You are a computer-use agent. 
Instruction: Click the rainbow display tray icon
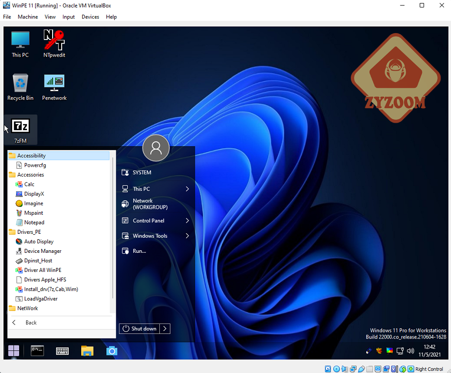pos(389,350)
